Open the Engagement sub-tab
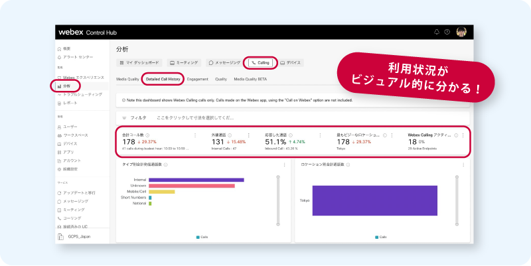The height and width of the screenshot is (266, 531). click(x=197, y=79)
